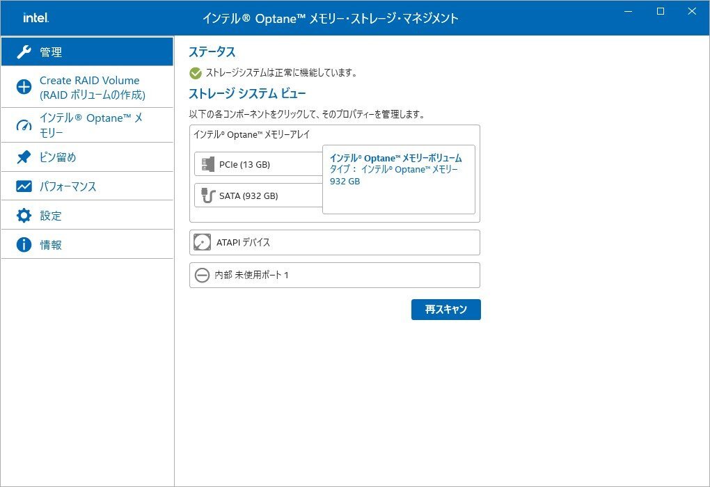Image resolution: width=710 pixels, height=487 pixels.
Task: Click the info icon for 情報
Action: (x=24, y=245)
